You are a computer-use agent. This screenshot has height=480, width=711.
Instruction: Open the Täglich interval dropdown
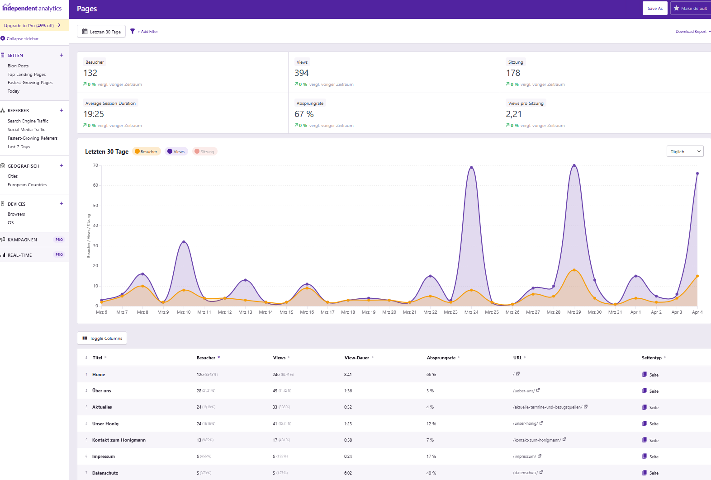click(685, 151)
